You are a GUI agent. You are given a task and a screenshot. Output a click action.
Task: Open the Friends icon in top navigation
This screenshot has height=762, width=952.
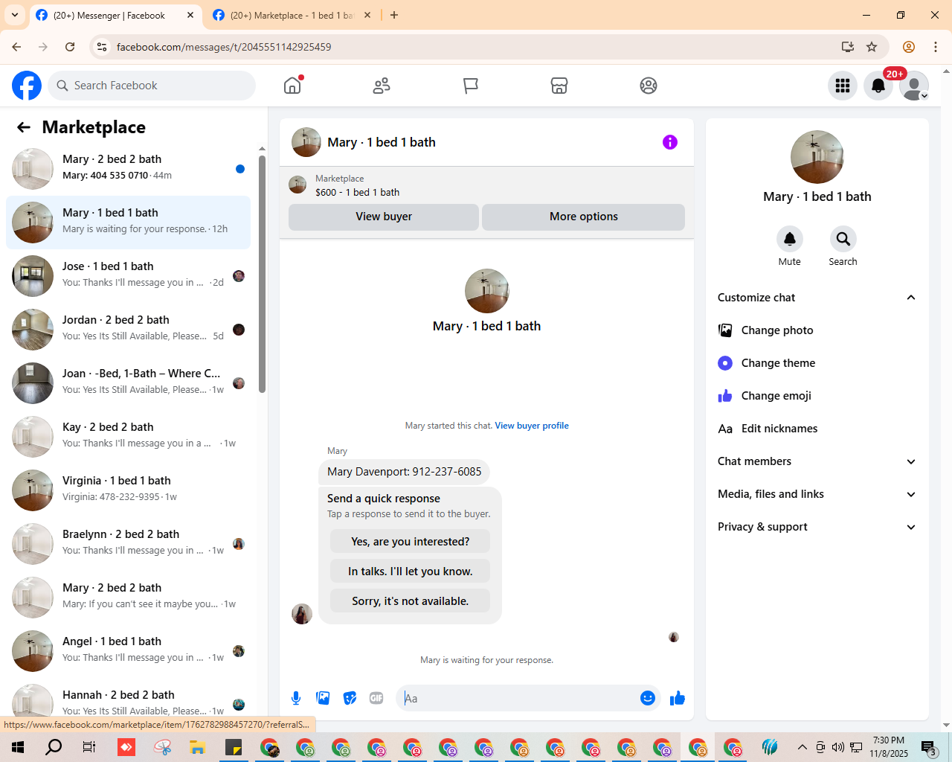pos(382,86)
